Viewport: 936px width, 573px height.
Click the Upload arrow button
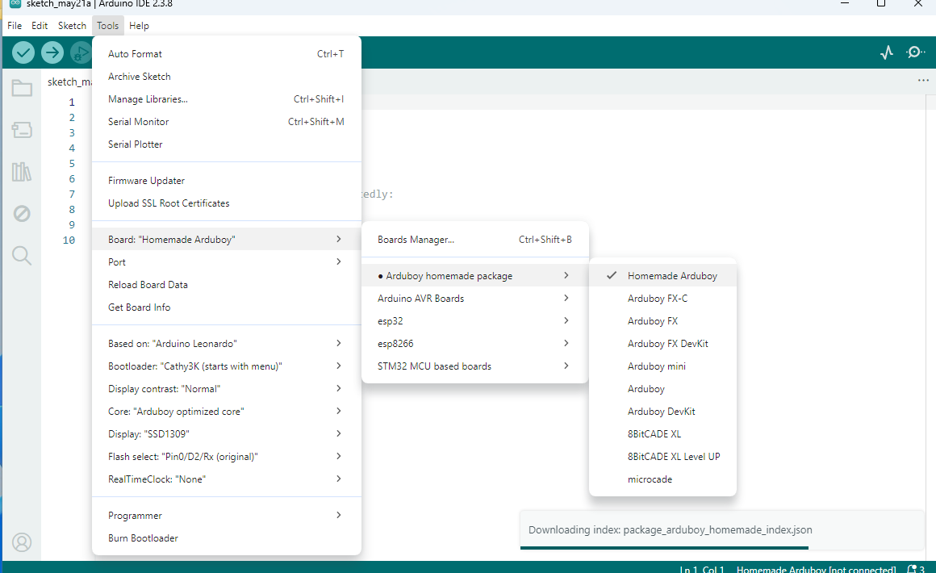(x=52, y=52)
